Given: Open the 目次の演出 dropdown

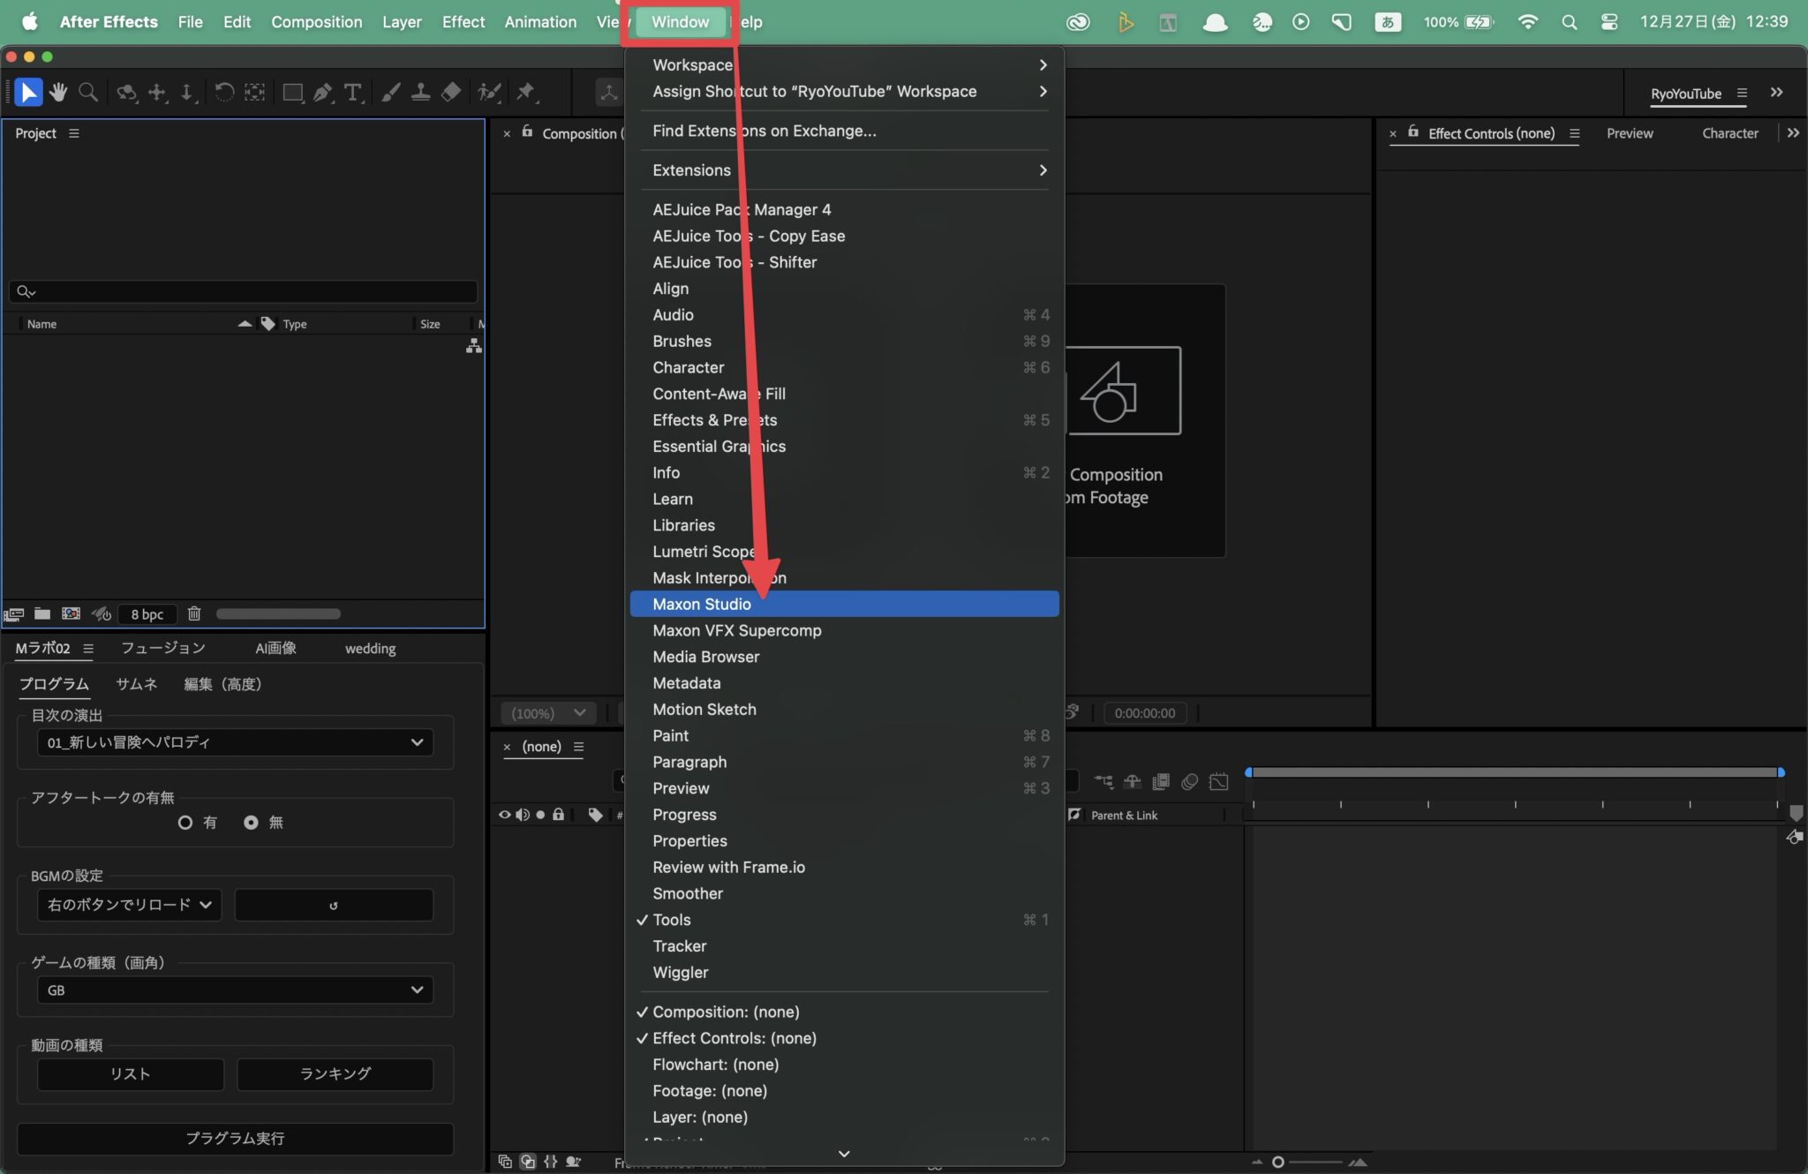Looking at the screenshot, I should (x=234, y=742).
